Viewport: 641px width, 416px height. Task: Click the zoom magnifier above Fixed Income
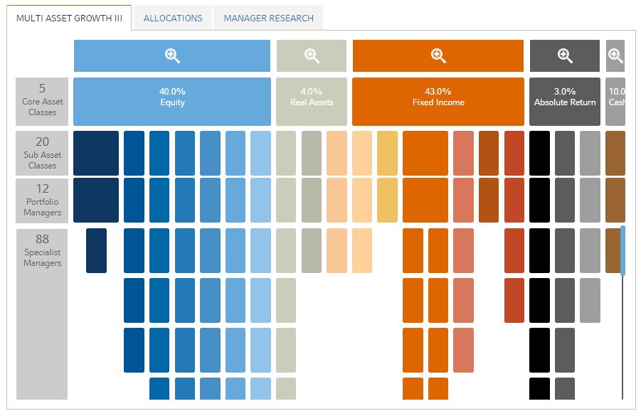[438, 56]
